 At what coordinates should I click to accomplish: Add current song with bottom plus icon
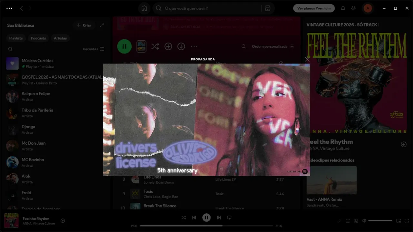click(63, 221)
